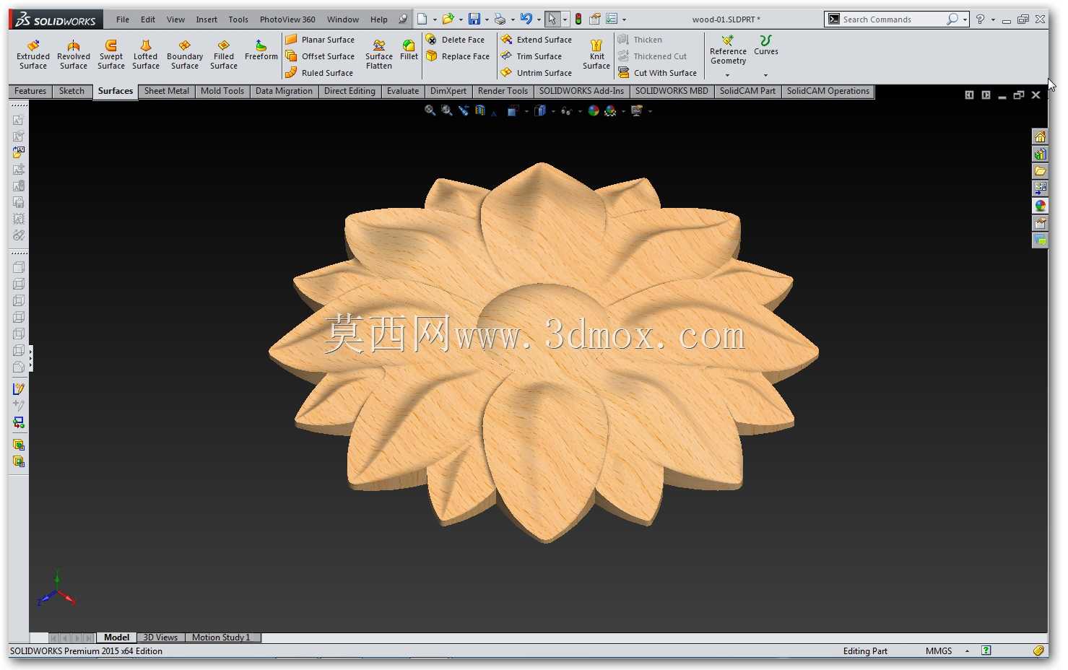This screenshot has height=670, width=1068.
Task: Switch to the SolidCAM Operations tab
Action: point(828,91)
